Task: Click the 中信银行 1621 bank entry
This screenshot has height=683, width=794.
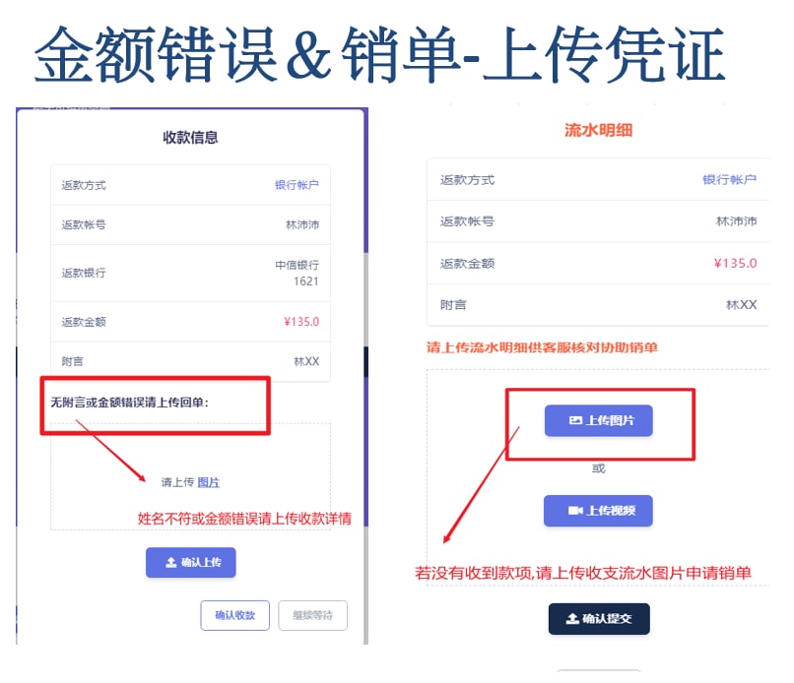Action: tap(298, 274)
